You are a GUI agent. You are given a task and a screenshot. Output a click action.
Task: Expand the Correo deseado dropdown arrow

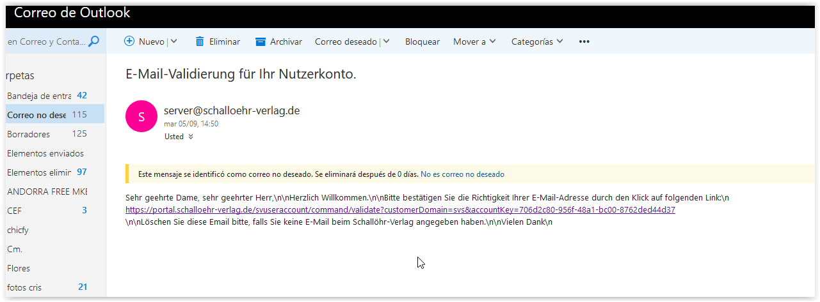pos(387,42)
